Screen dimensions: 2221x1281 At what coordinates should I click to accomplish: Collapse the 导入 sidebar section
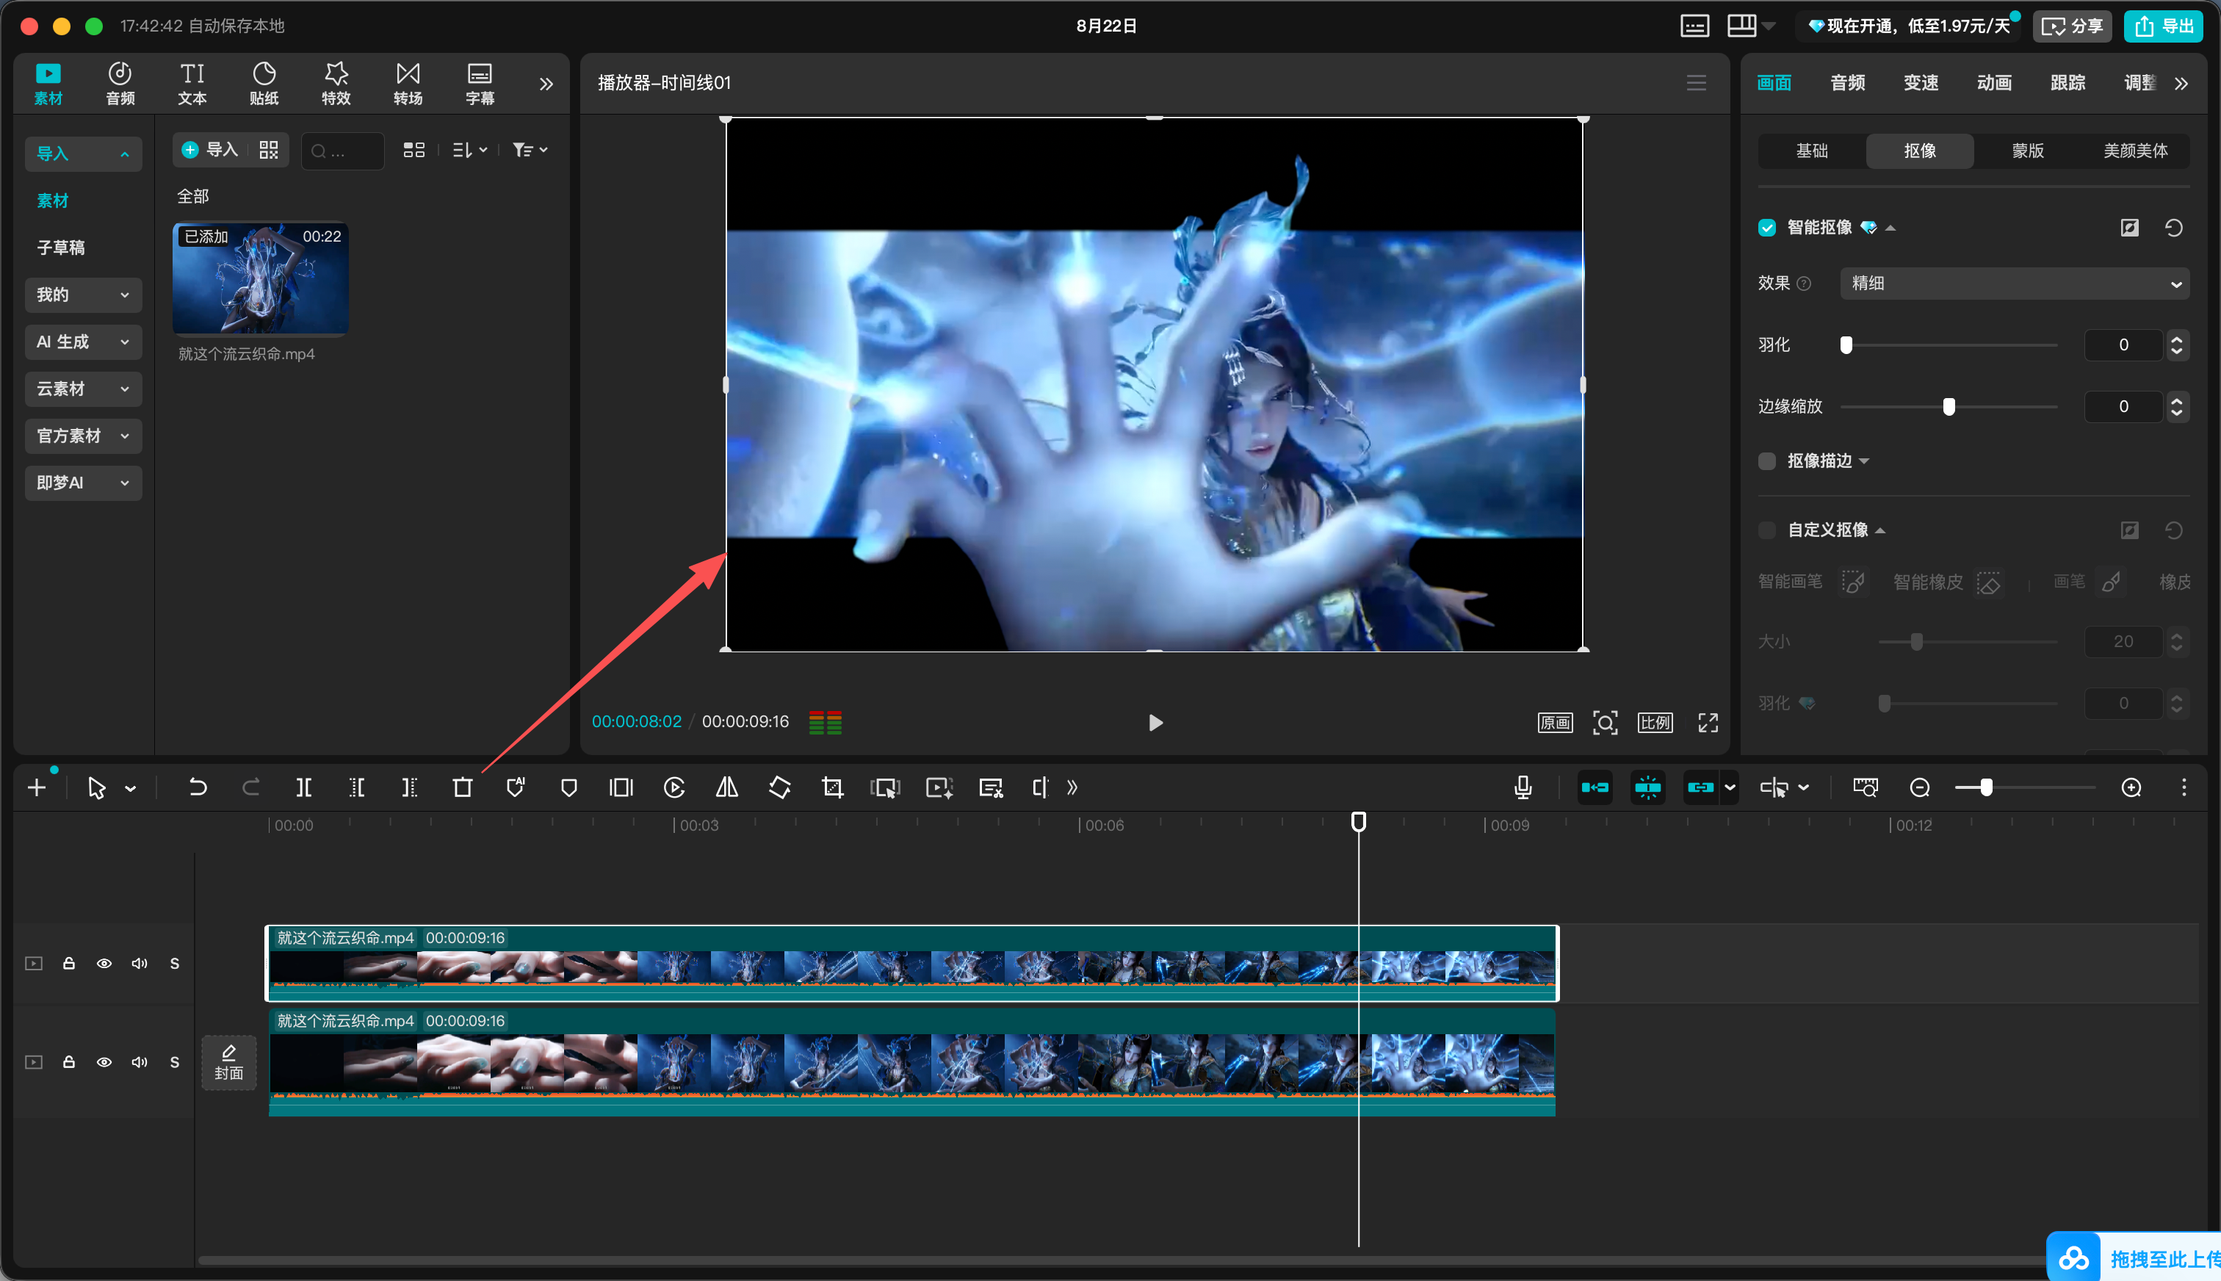(84, 154)
